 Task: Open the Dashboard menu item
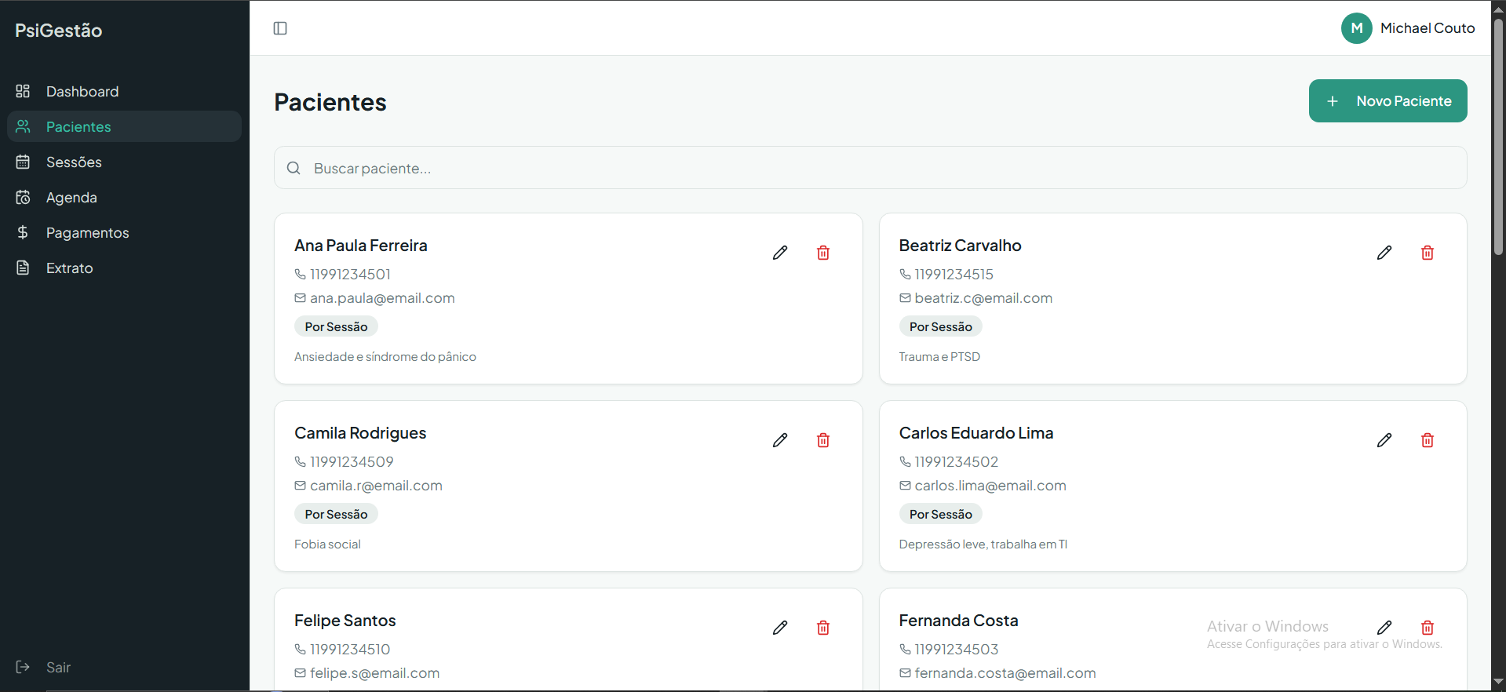pos(124,92)
